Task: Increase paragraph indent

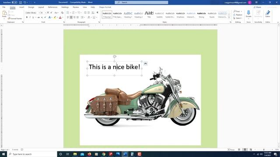Action: pyautogui.click(x=88, y=13)
